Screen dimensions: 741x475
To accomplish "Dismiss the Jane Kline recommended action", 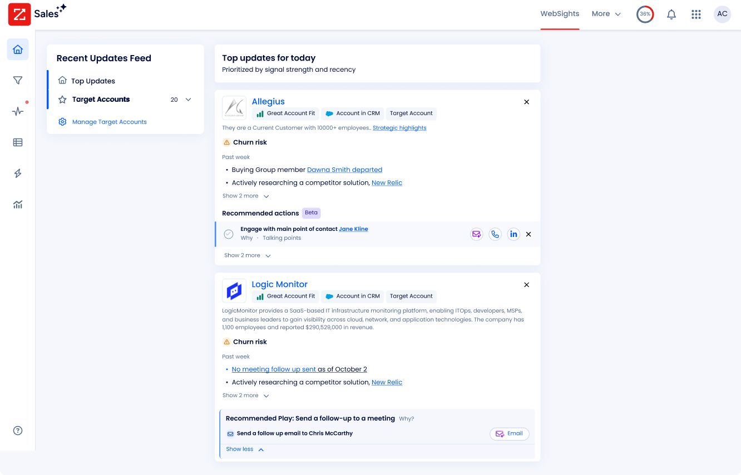I will coord(528,234).
